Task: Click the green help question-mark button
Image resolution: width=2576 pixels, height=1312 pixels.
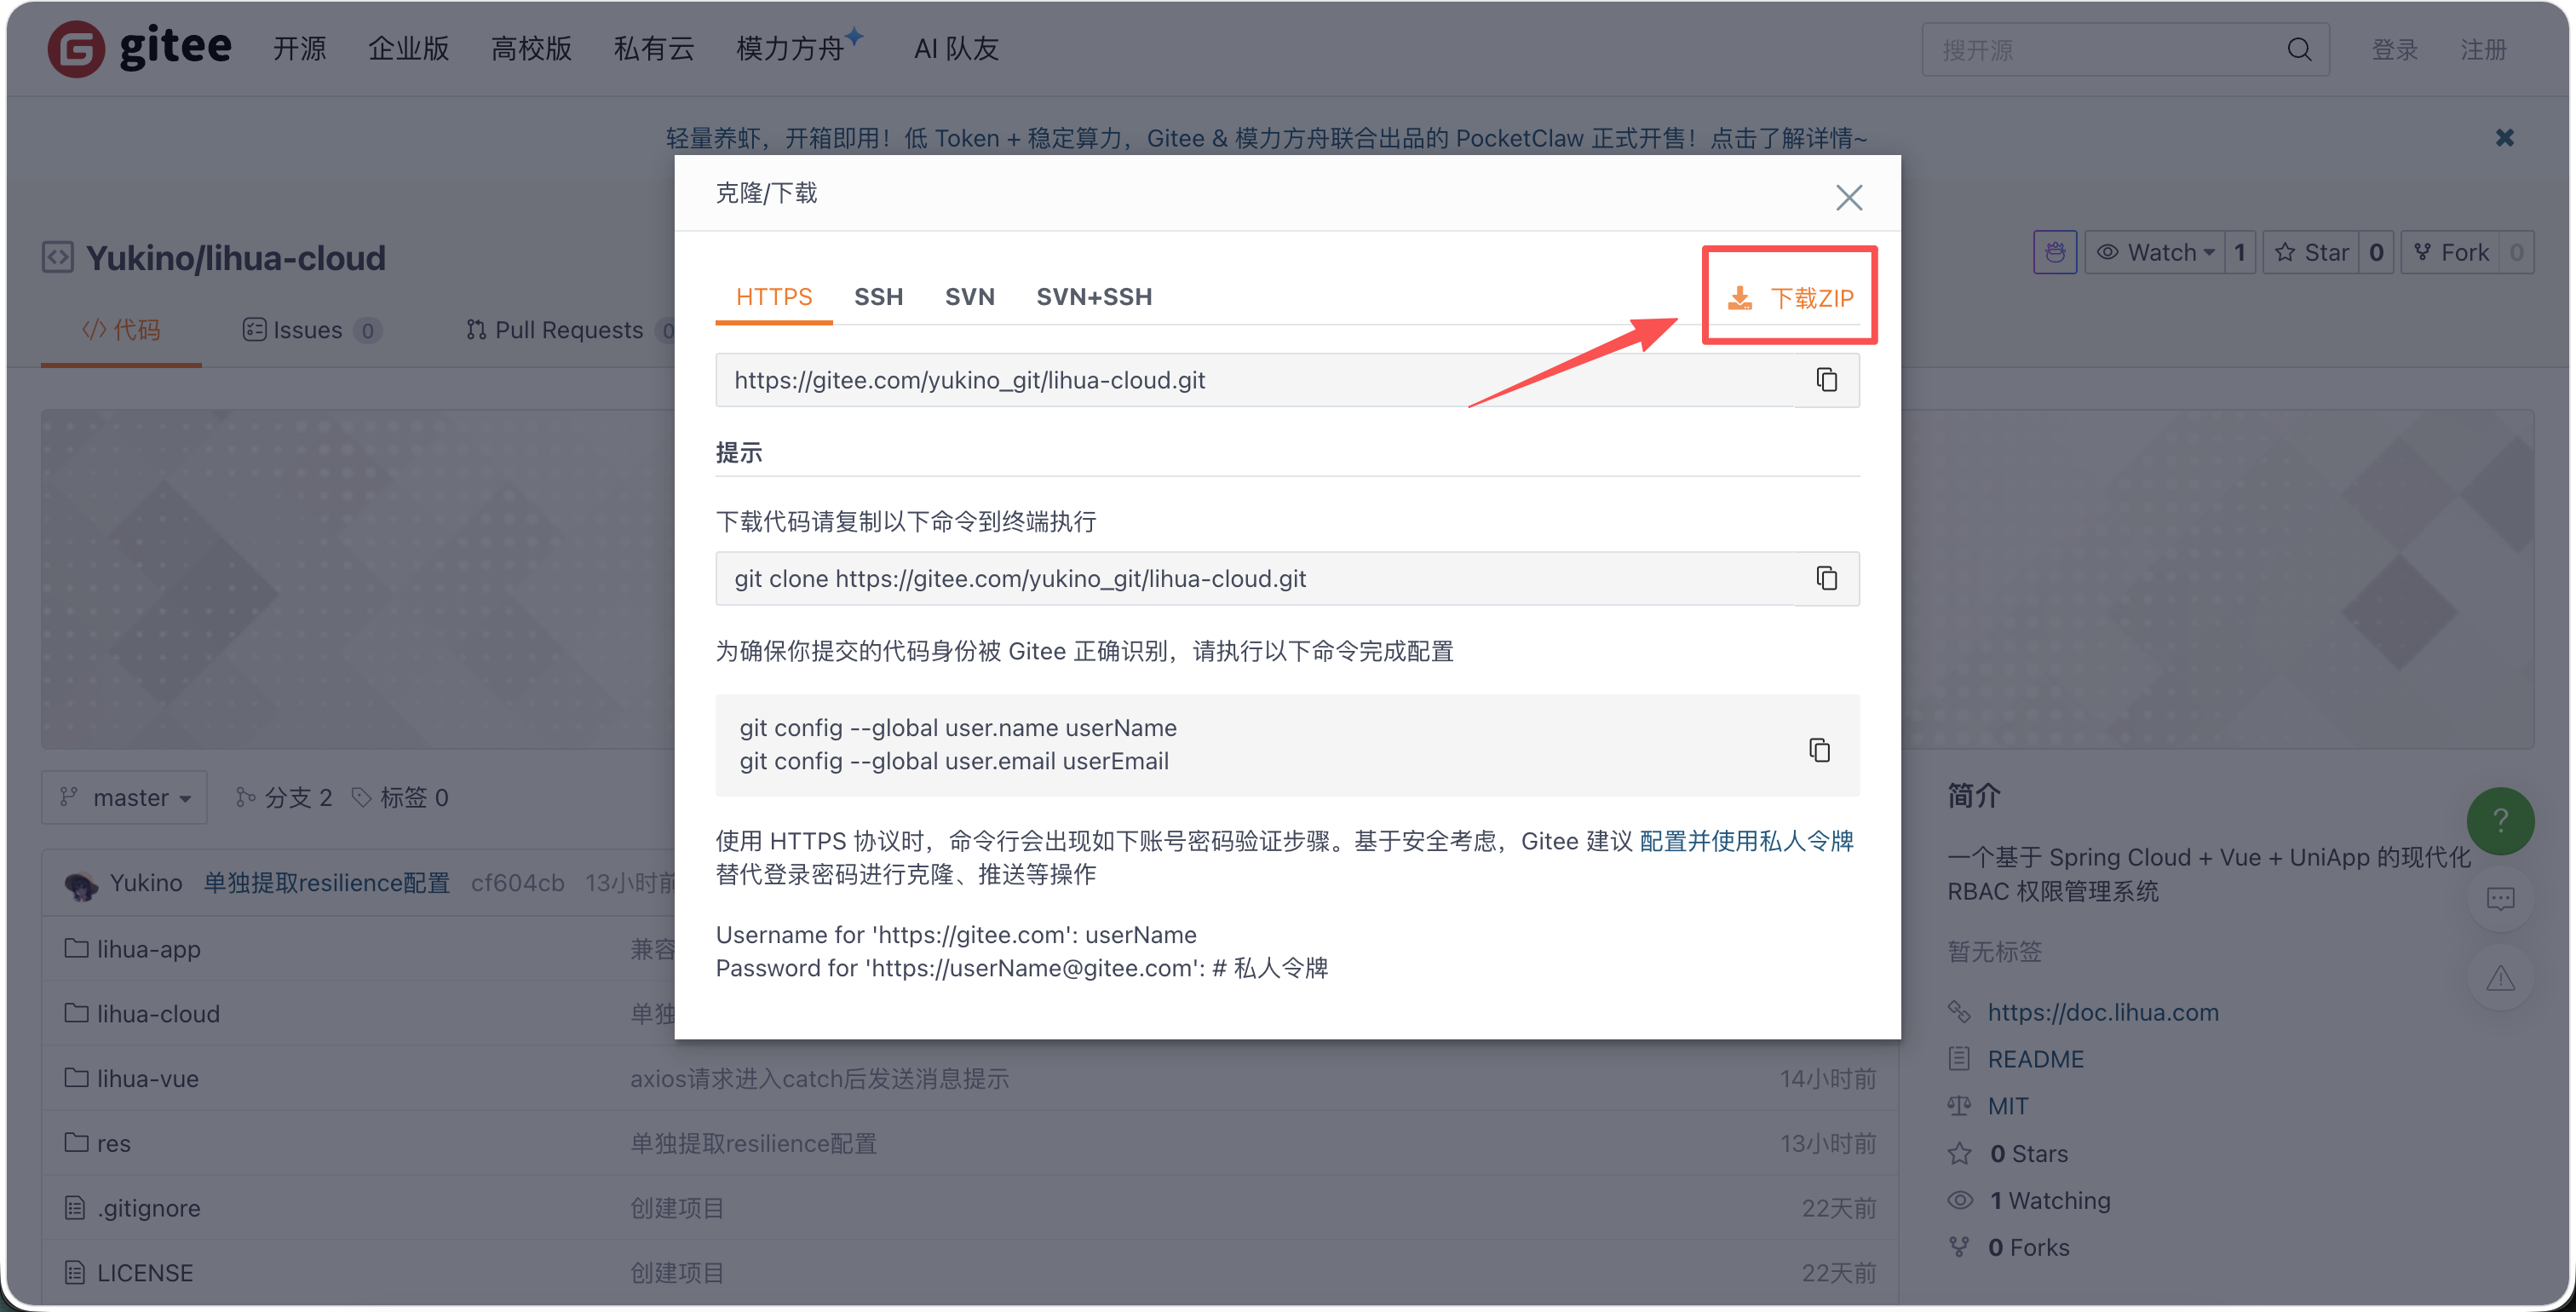Action: tap(2500, 821)
